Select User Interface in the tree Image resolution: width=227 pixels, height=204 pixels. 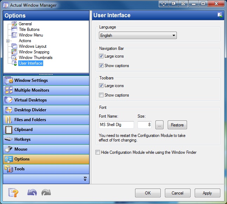pyautogui.click(x=31, y=63)
